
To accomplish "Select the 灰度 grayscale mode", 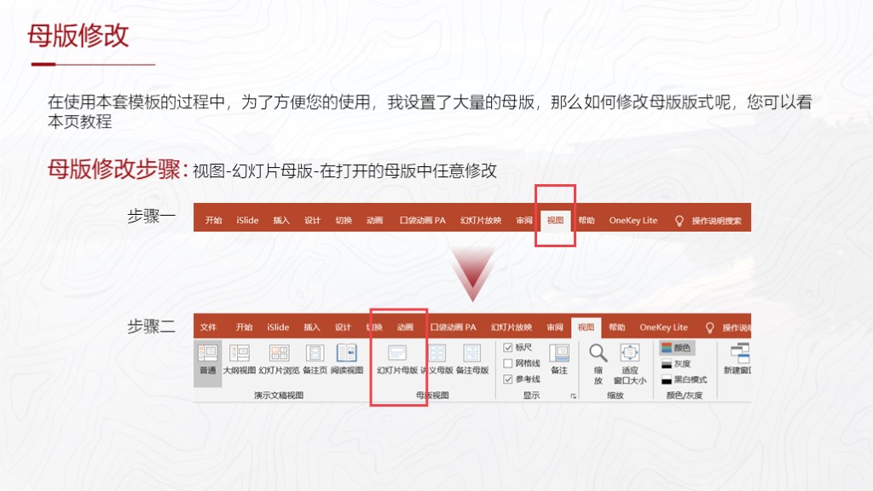I will 676,363.
